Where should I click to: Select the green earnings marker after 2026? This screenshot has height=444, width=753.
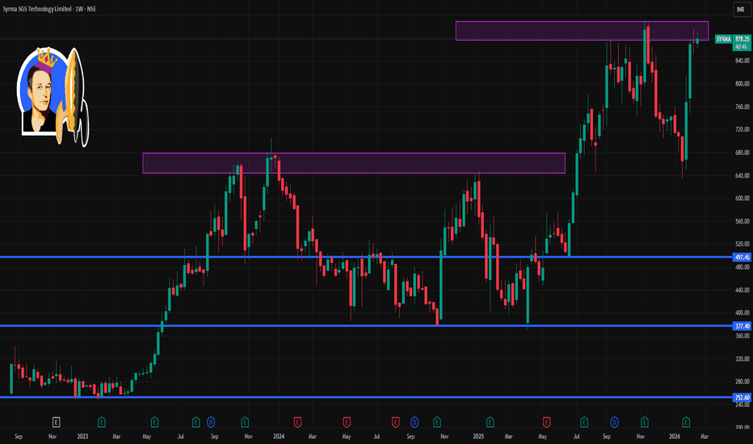point(686,422)
